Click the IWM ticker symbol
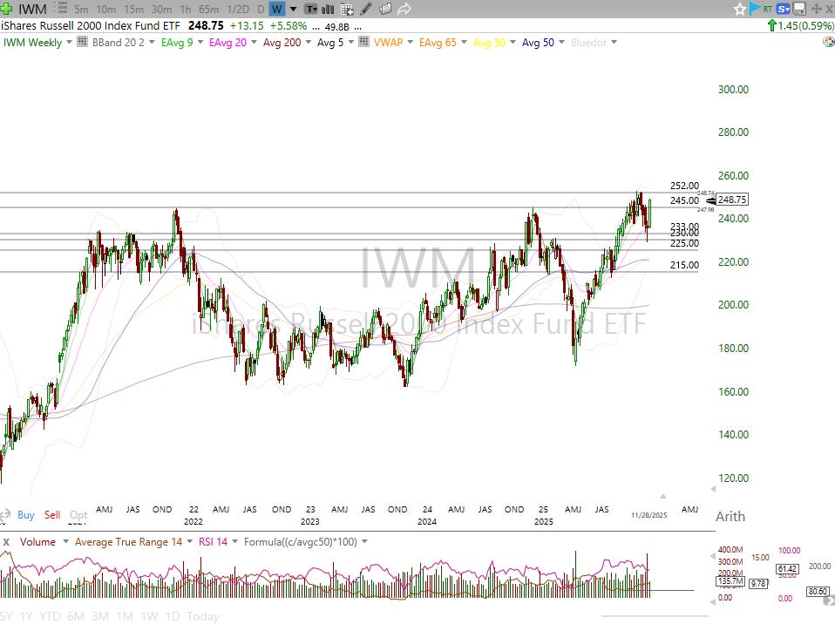Viewport: 835px width, 624px height. (x=32, y=9)
